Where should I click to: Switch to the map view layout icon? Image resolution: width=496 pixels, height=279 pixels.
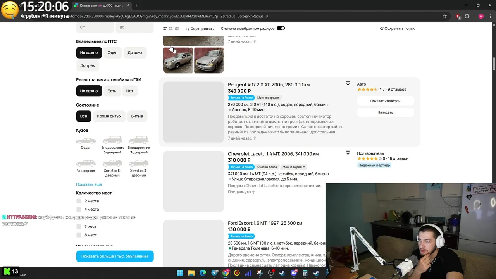pos(177,29)
